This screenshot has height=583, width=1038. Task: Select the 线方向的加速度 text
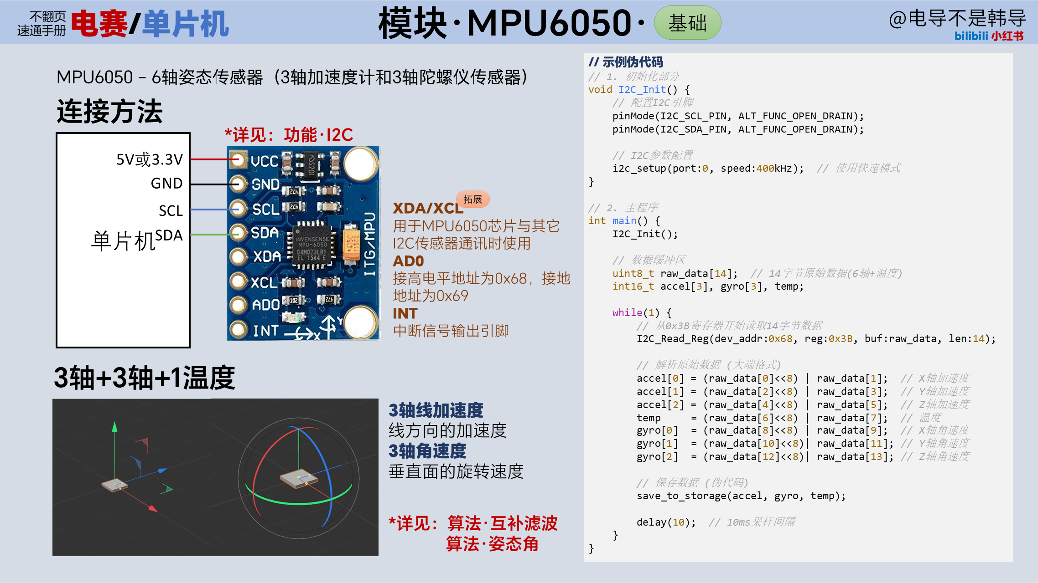coord(448,430)
